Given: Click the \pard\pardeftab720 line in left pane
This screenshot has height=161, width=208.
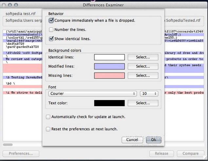Looking at the screenshot, I should tap(22, 47).
